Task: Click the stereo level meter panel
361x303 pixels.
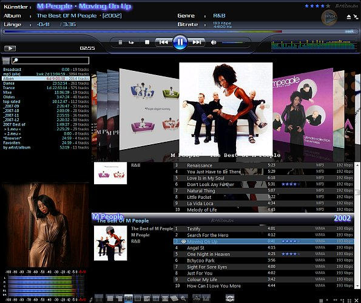Action: pyautogui.click(x=46, y=286)
